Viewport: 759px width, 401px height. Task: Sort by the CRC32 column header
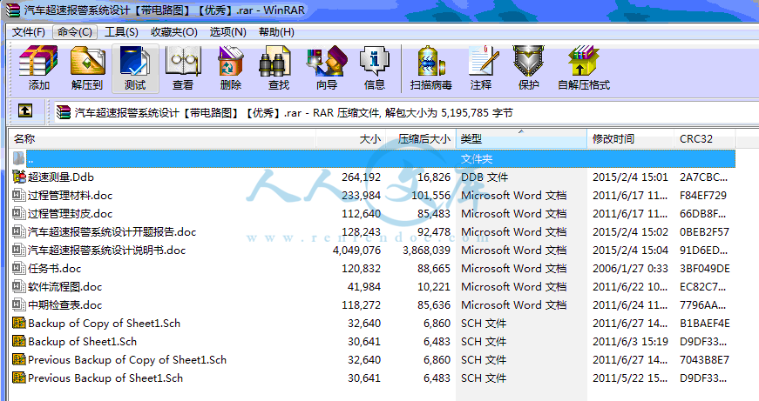click(x=704, y=139)
